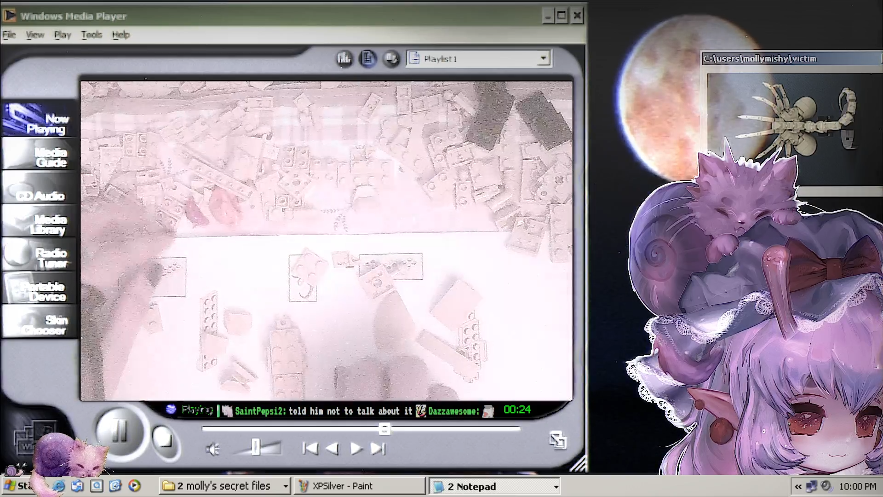
Task: Open the File menu
Action: click(9, 35)
